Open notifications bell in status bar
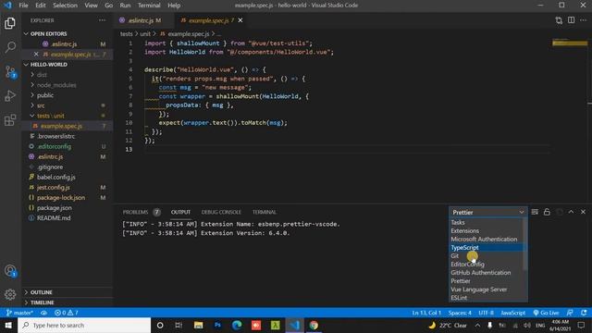592x333 pixels. [x=584, y=313]
